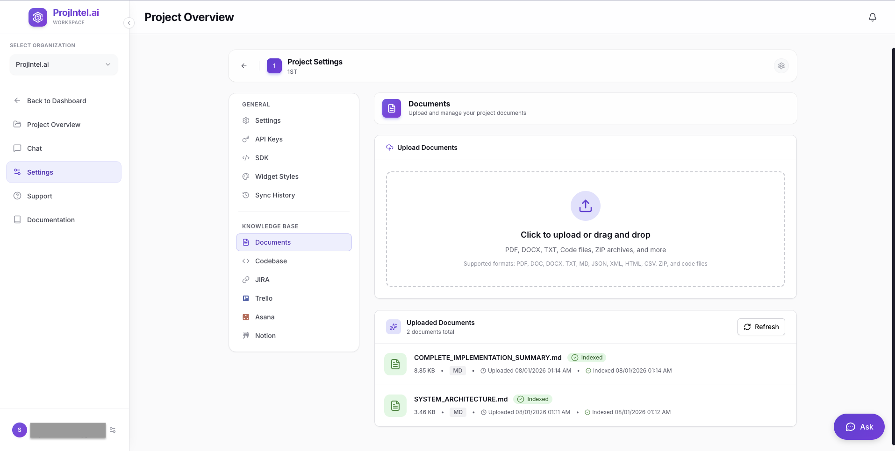Click the upload drop zone area
This screenshot has height=451, width=895.
coord(585,229)
